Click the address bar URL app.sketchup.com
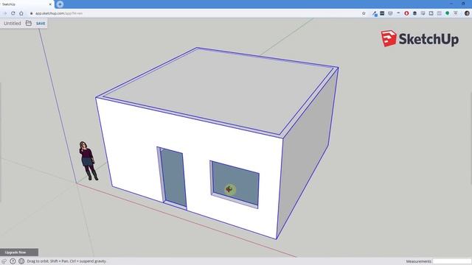This screenshot has width=472, height=265. coord(59,13)
